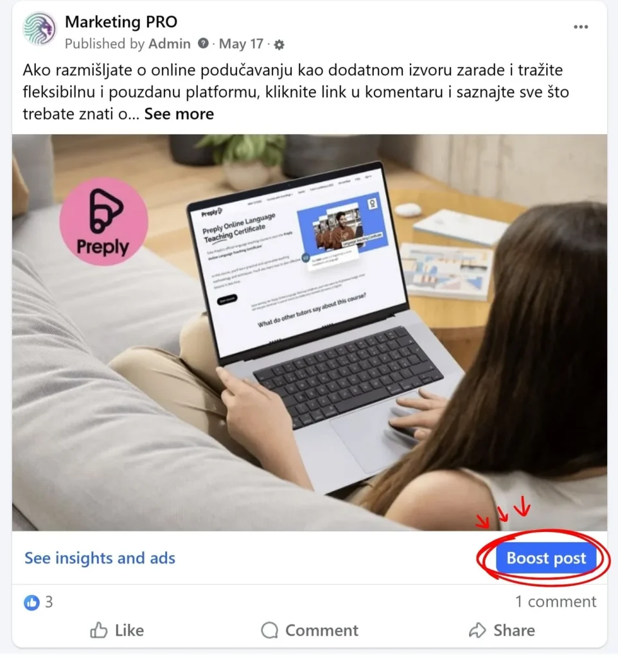Click the Admin publisher name
Image resolution: width=618 pixels, height=658 pixels.
pos(170,44)
